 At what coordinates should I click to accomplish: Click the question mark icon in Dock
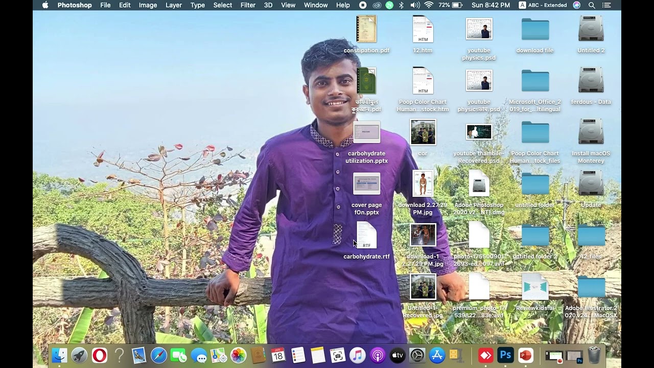click(x=119, y=355)
